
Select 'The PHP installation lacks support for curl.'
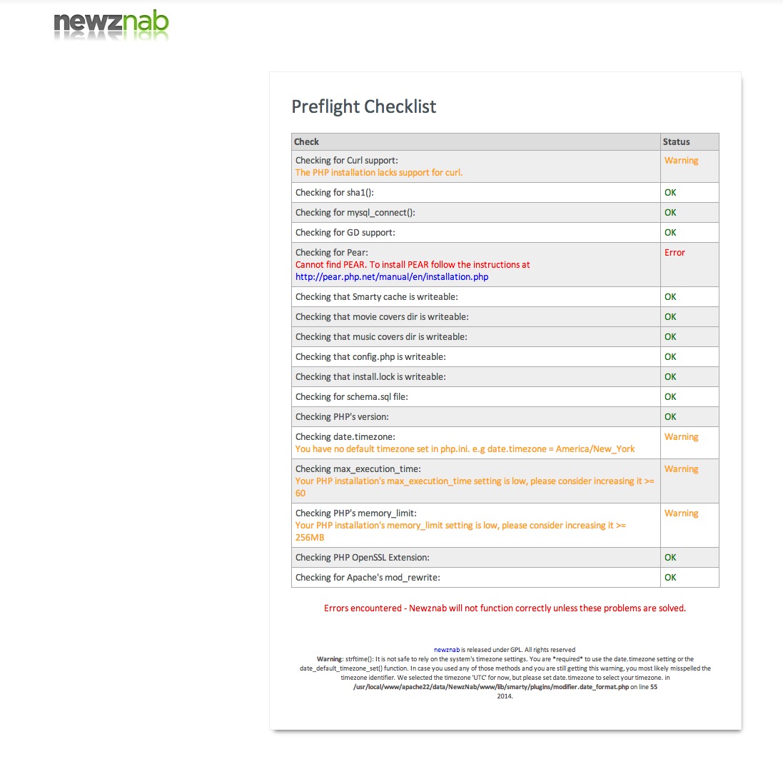(x=378, y=172)
